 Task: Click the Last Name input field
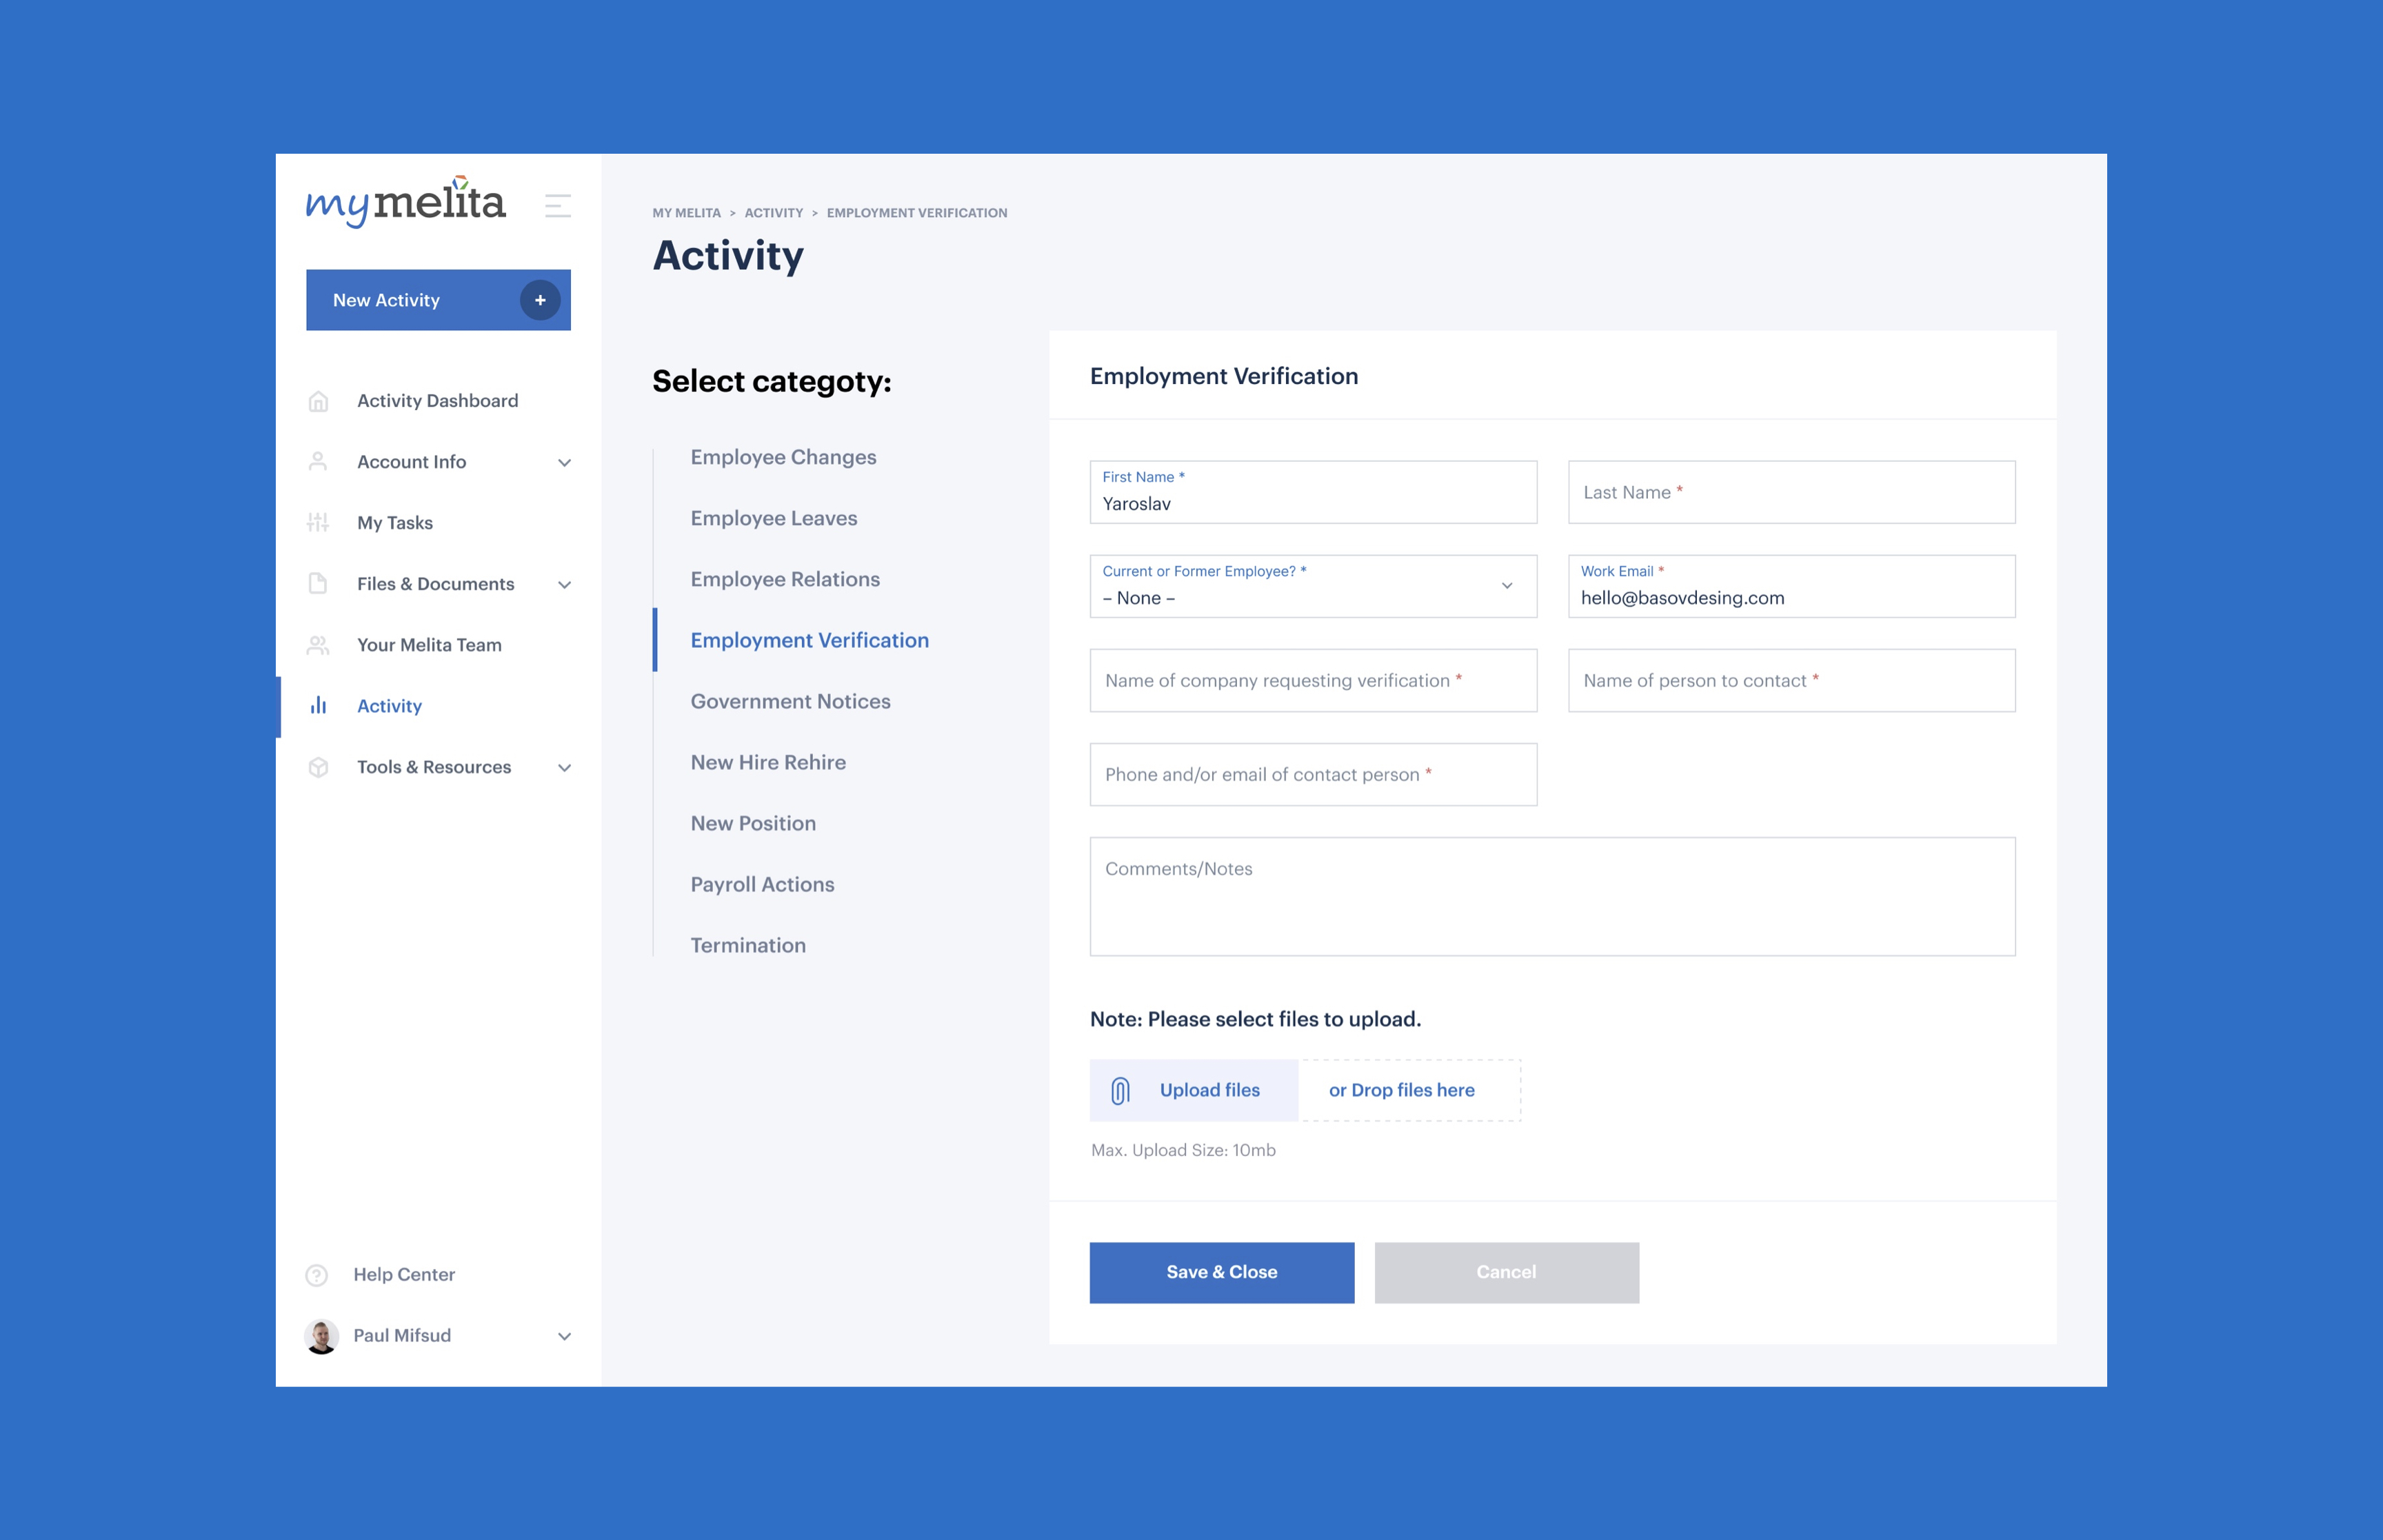(1791, 492)
